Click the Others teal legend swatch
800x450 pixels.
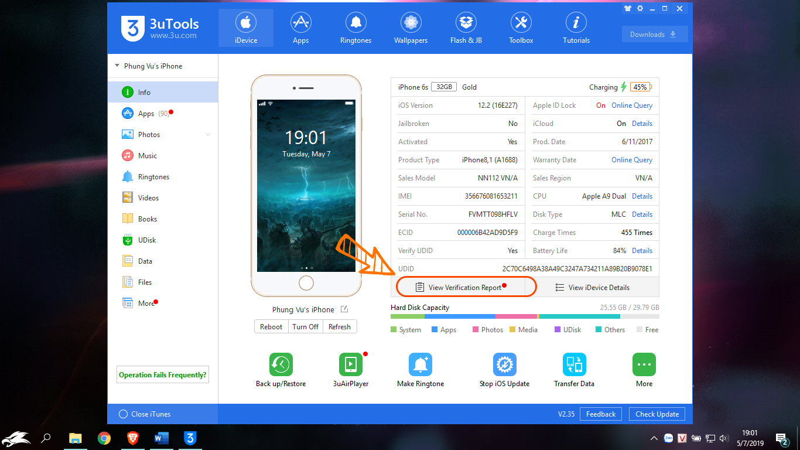(x=599, y=330)
